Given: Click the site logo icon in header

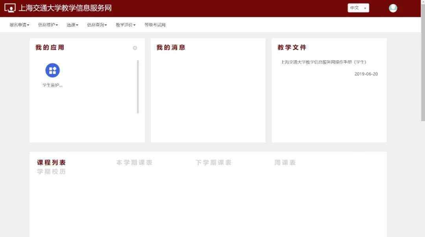Looking at the screenshot, I should coord(10,8).
